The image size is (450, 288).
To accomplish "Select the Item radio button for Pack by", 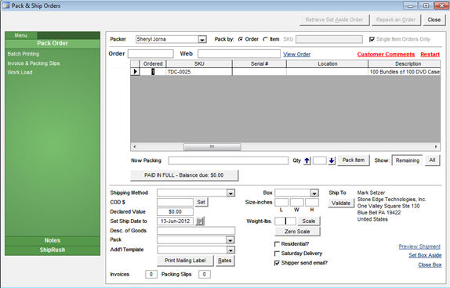I will pos(265,39).
